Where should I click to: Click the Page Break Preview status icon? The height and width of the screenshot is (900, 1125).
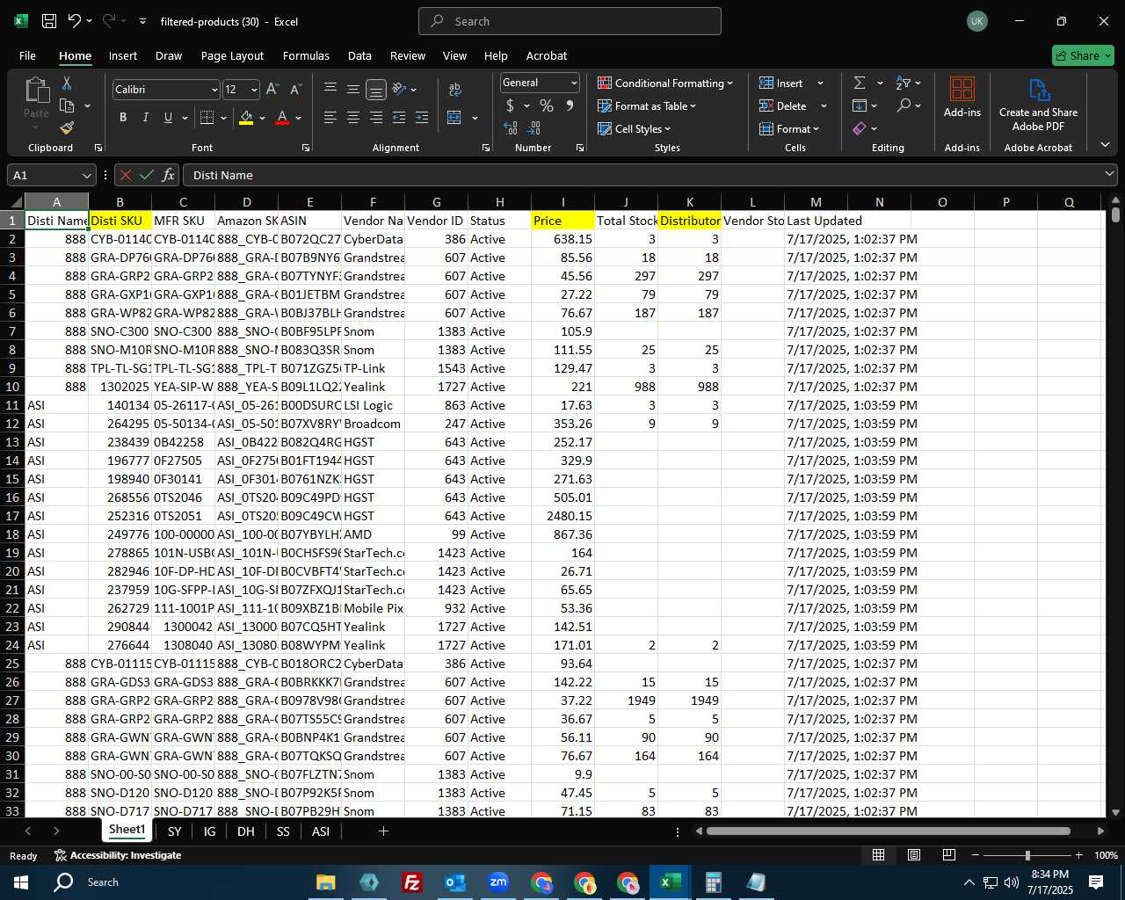(x=949, y=855)
